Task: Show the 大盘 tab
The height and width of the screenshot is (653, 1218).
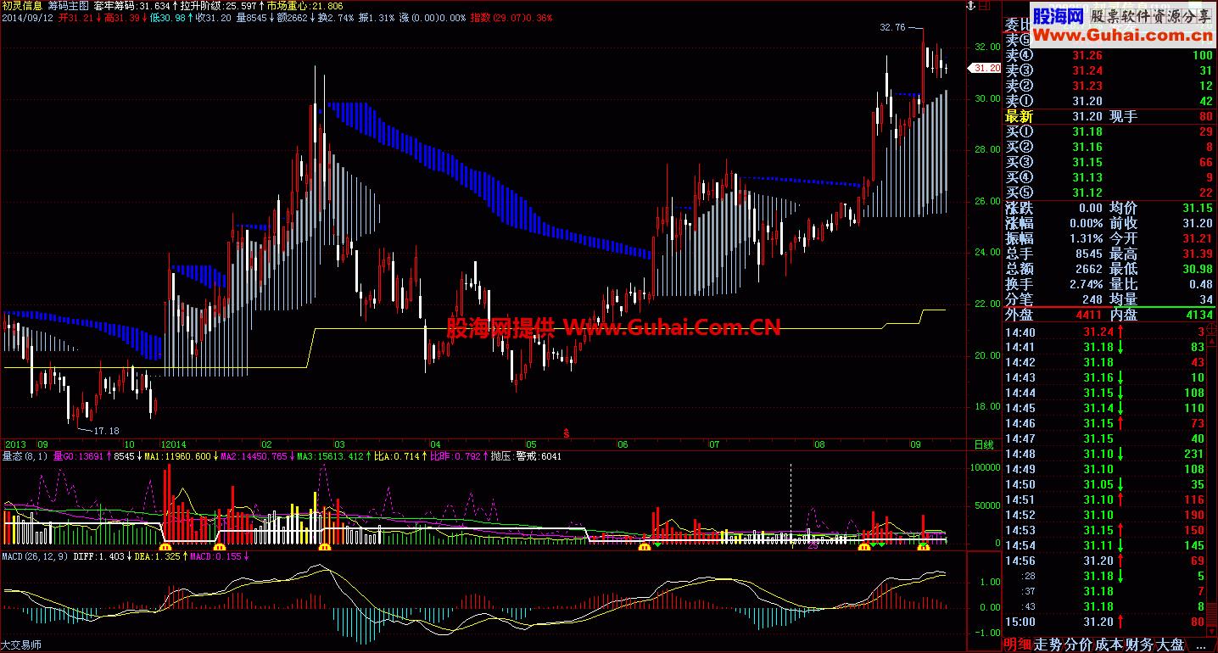Action: (1171, 645)
